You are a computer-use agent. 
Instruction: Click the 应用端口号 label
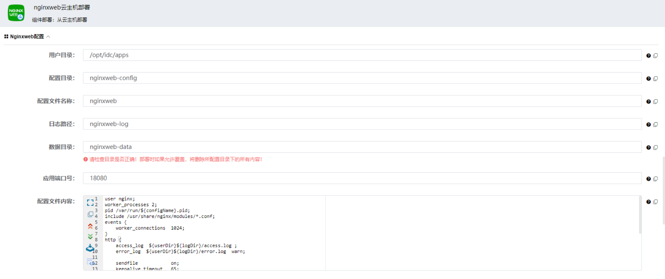[59, 178]
